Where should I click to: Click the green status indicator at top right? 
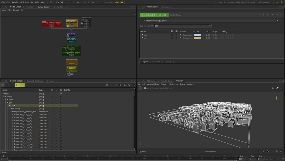click(277, 2)
